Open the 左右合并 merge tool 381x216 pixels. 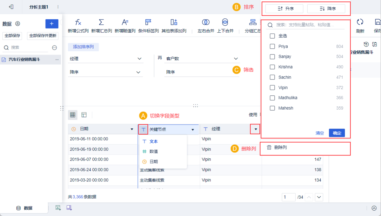point(206,22)
